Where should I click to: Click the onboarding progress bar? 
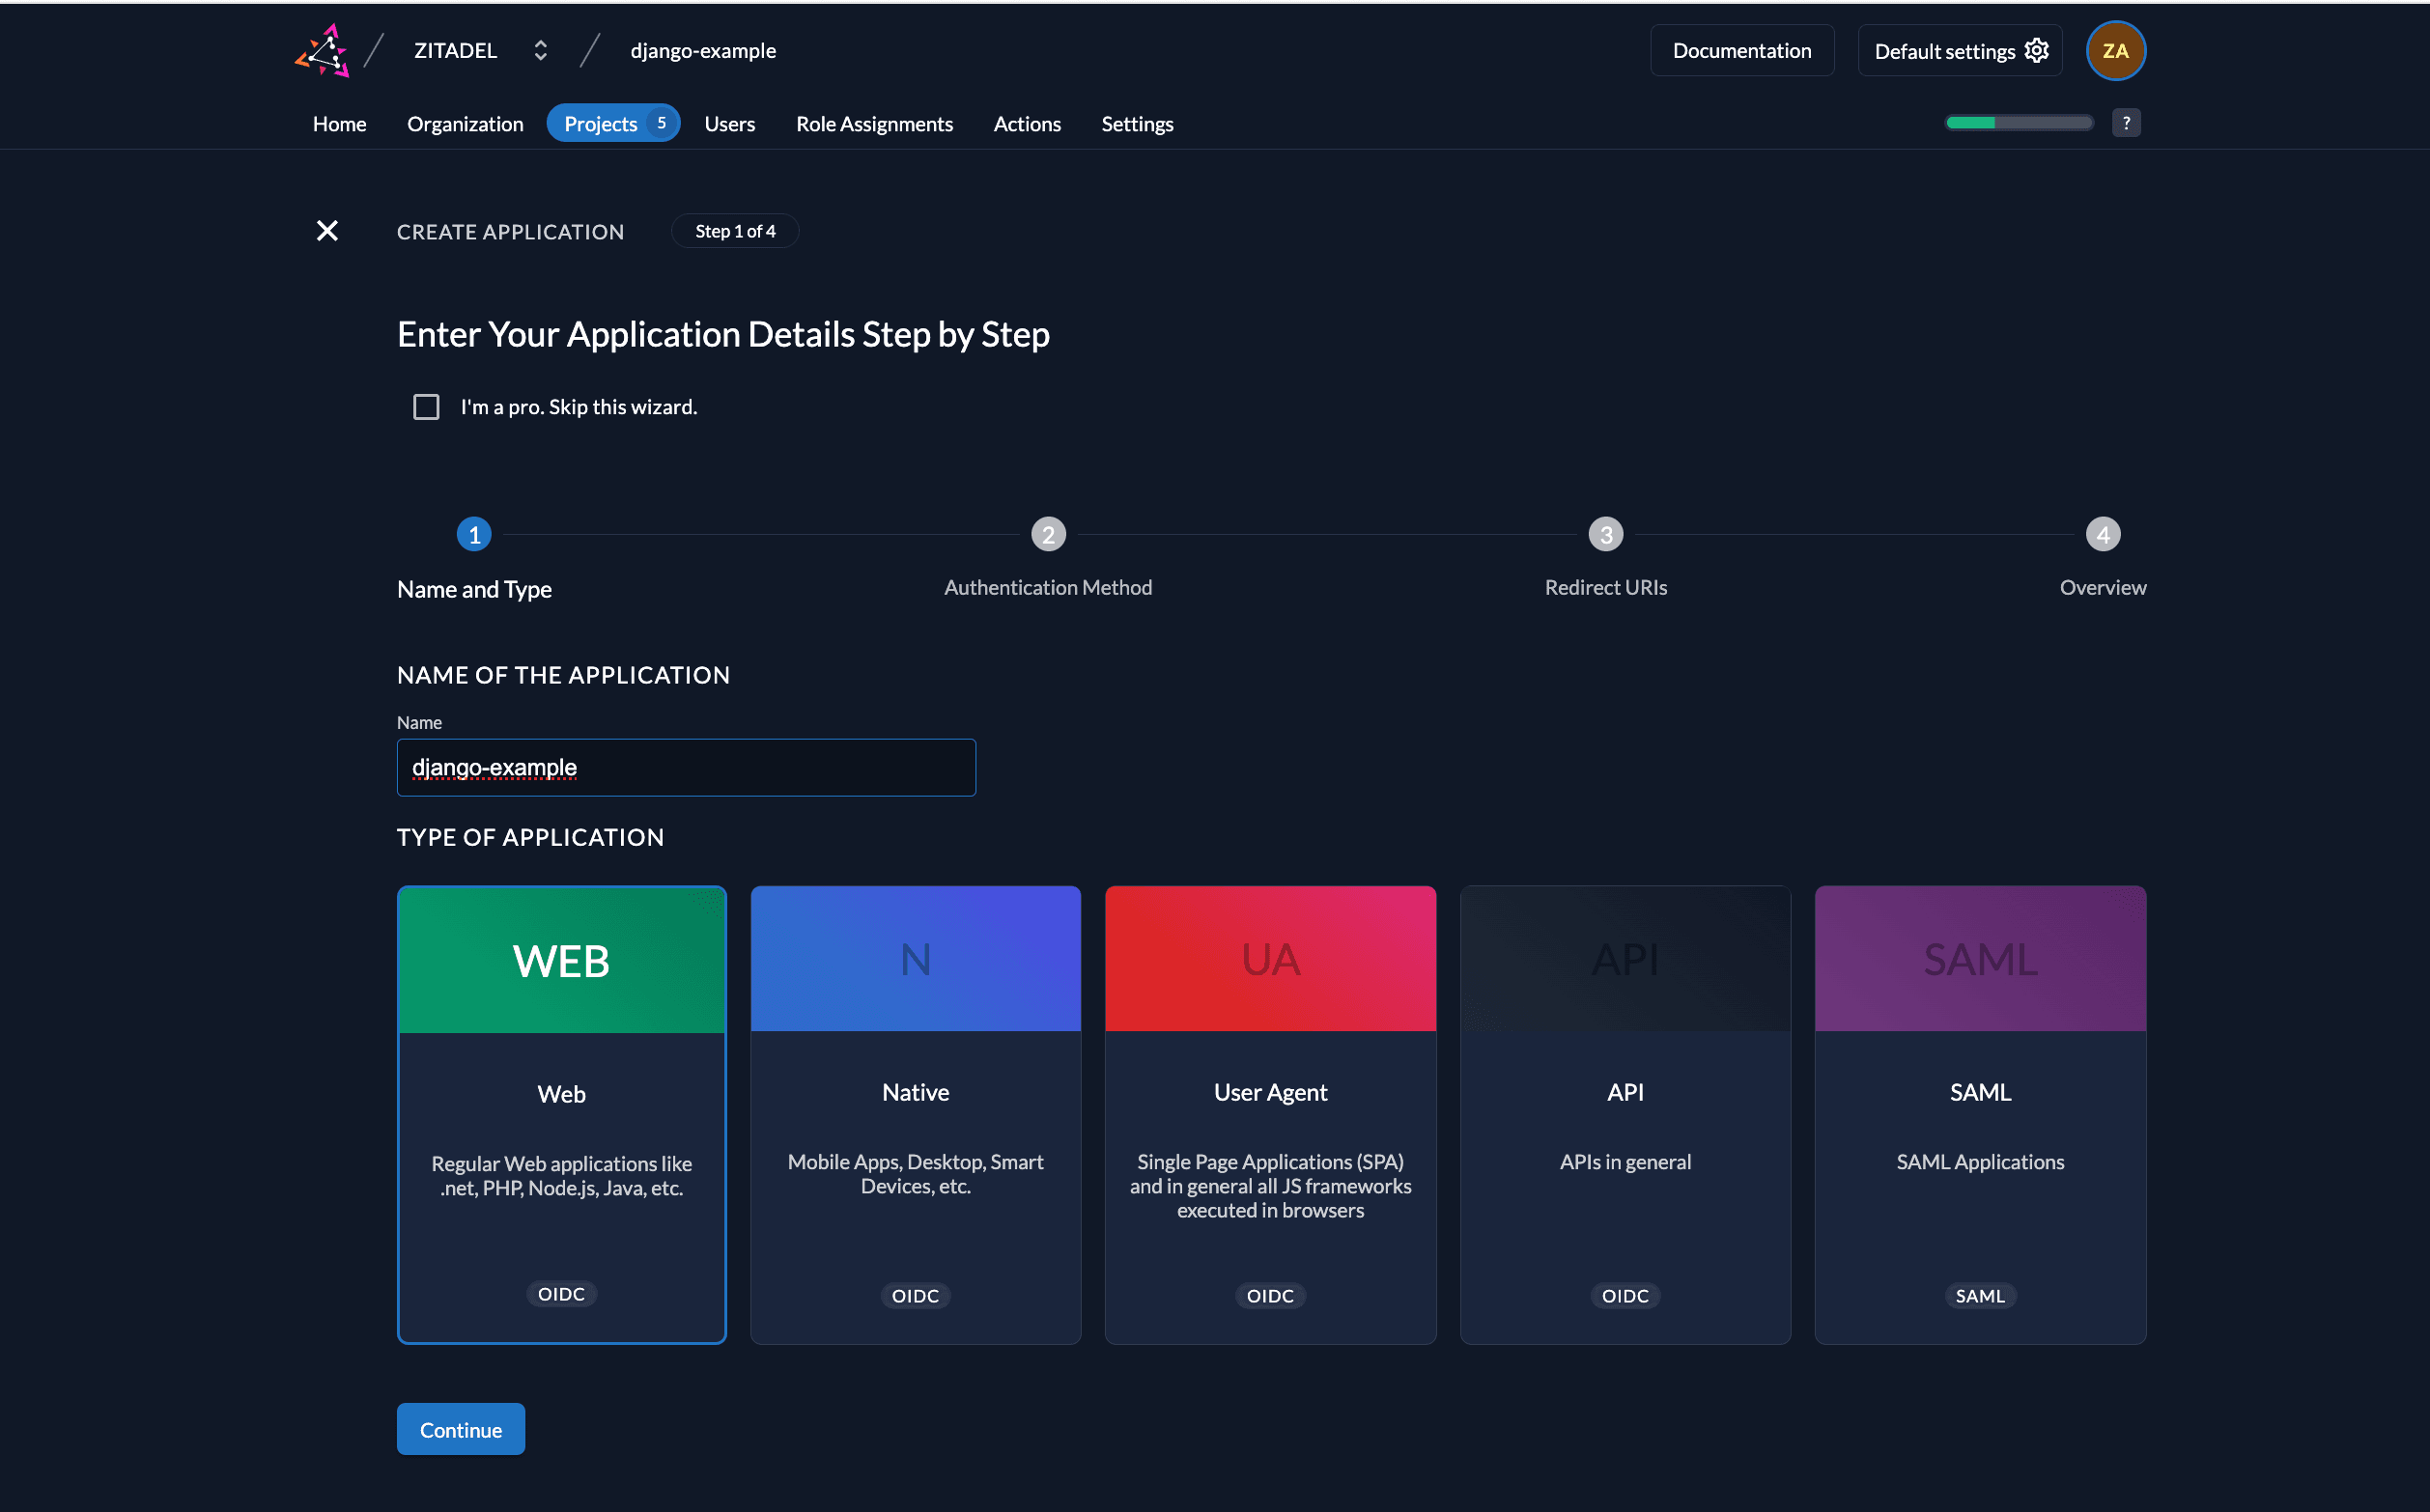2018,122
